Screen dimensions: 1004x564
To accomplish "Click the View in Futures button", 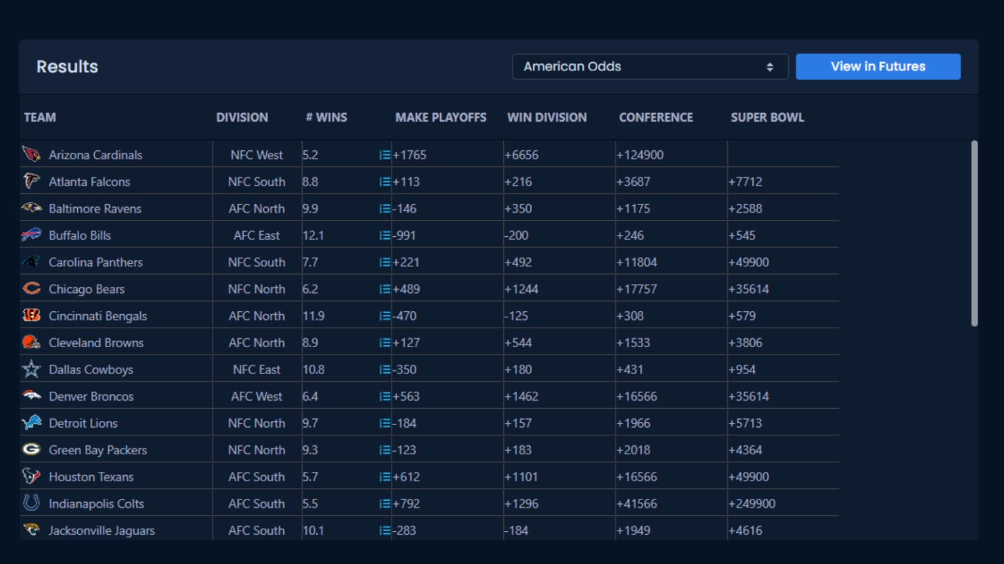I will (877, 67).
